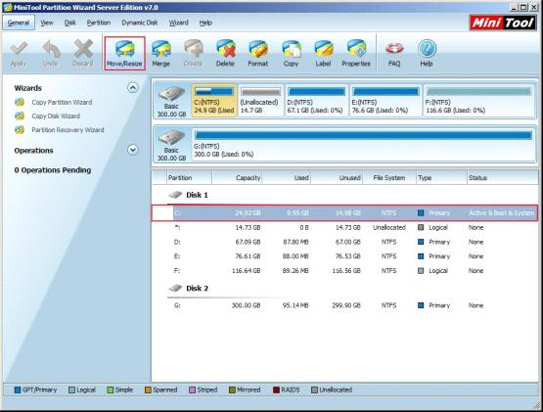Viewport: 543px width, 412px height.
Task: Open the Wizard menu
Action: [179, 23]
